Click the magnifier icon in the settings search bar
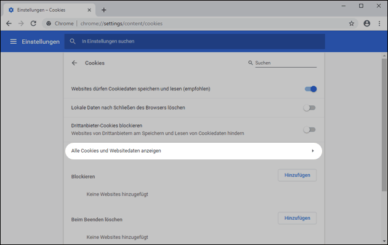This screenshot has height=245, width=388. click(x=73, y=41)
